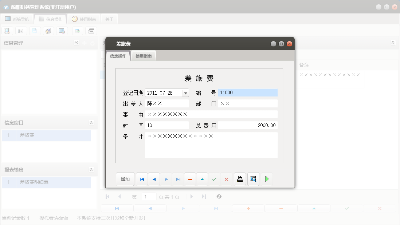
Task: Collapse the 信息管理 panel
Action: (x=77, y=43)
